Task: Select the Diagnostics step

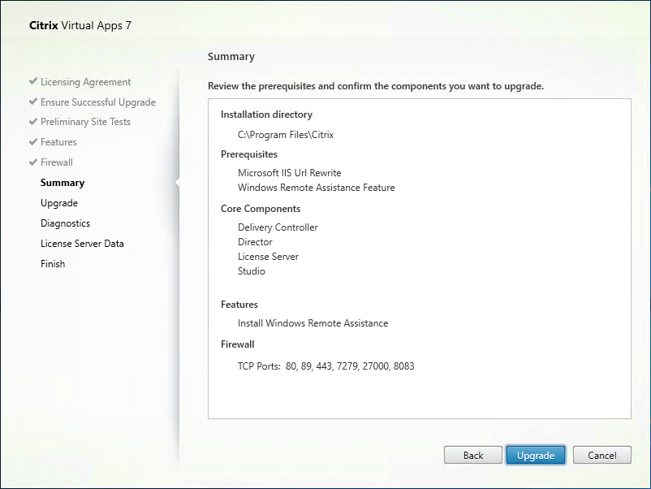Action: 65,223
